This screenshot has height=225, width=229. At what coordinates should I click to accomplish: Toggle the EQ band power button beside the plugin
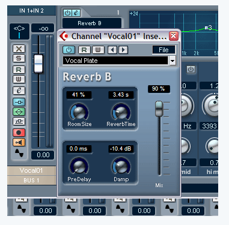[191, 70]
